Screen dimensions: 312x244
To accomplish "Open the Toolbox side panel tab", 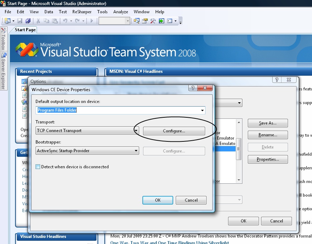I will point(3,39).
